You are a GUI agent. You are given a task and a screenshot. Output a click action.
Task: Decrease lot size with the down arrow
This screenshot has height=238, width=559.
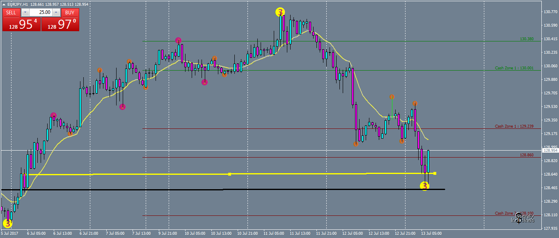(25, 12)
